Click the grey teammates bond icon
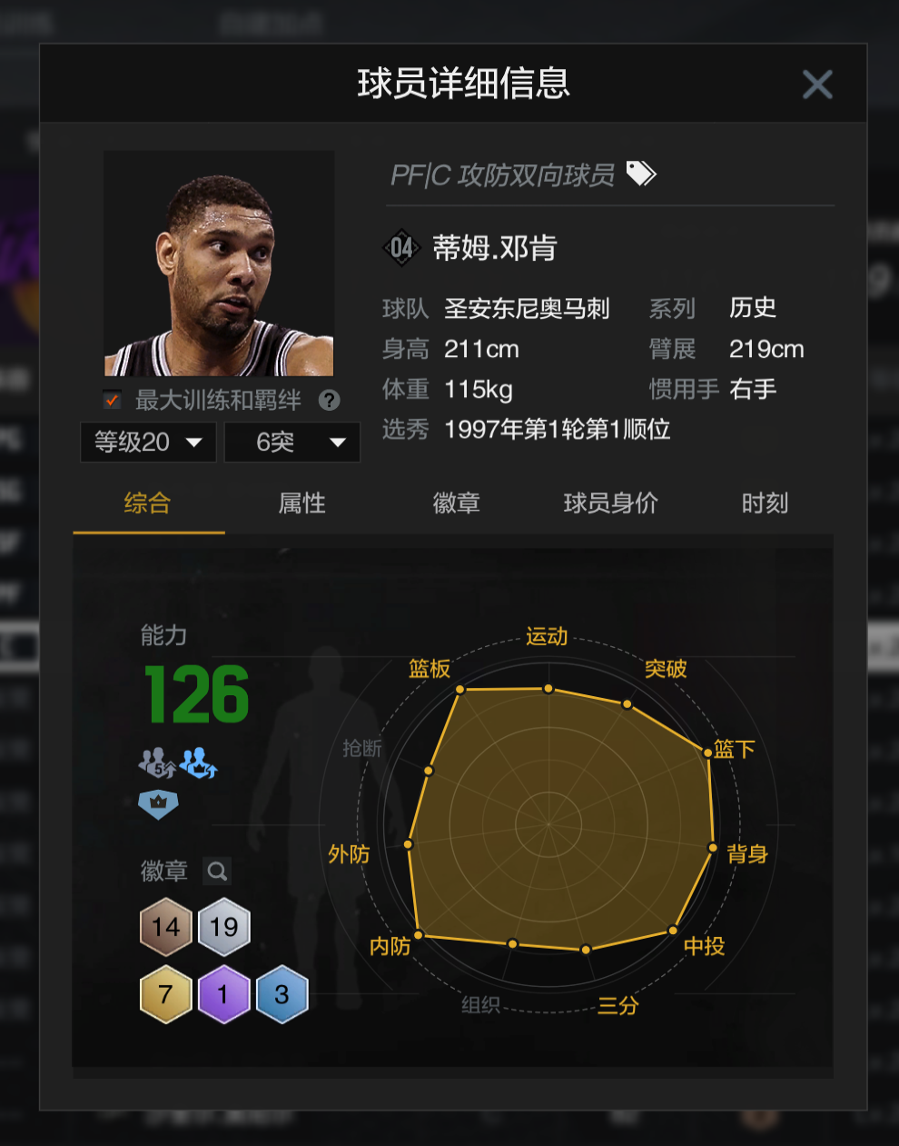This screenshot has width=899, height=1146. (156, 762)
